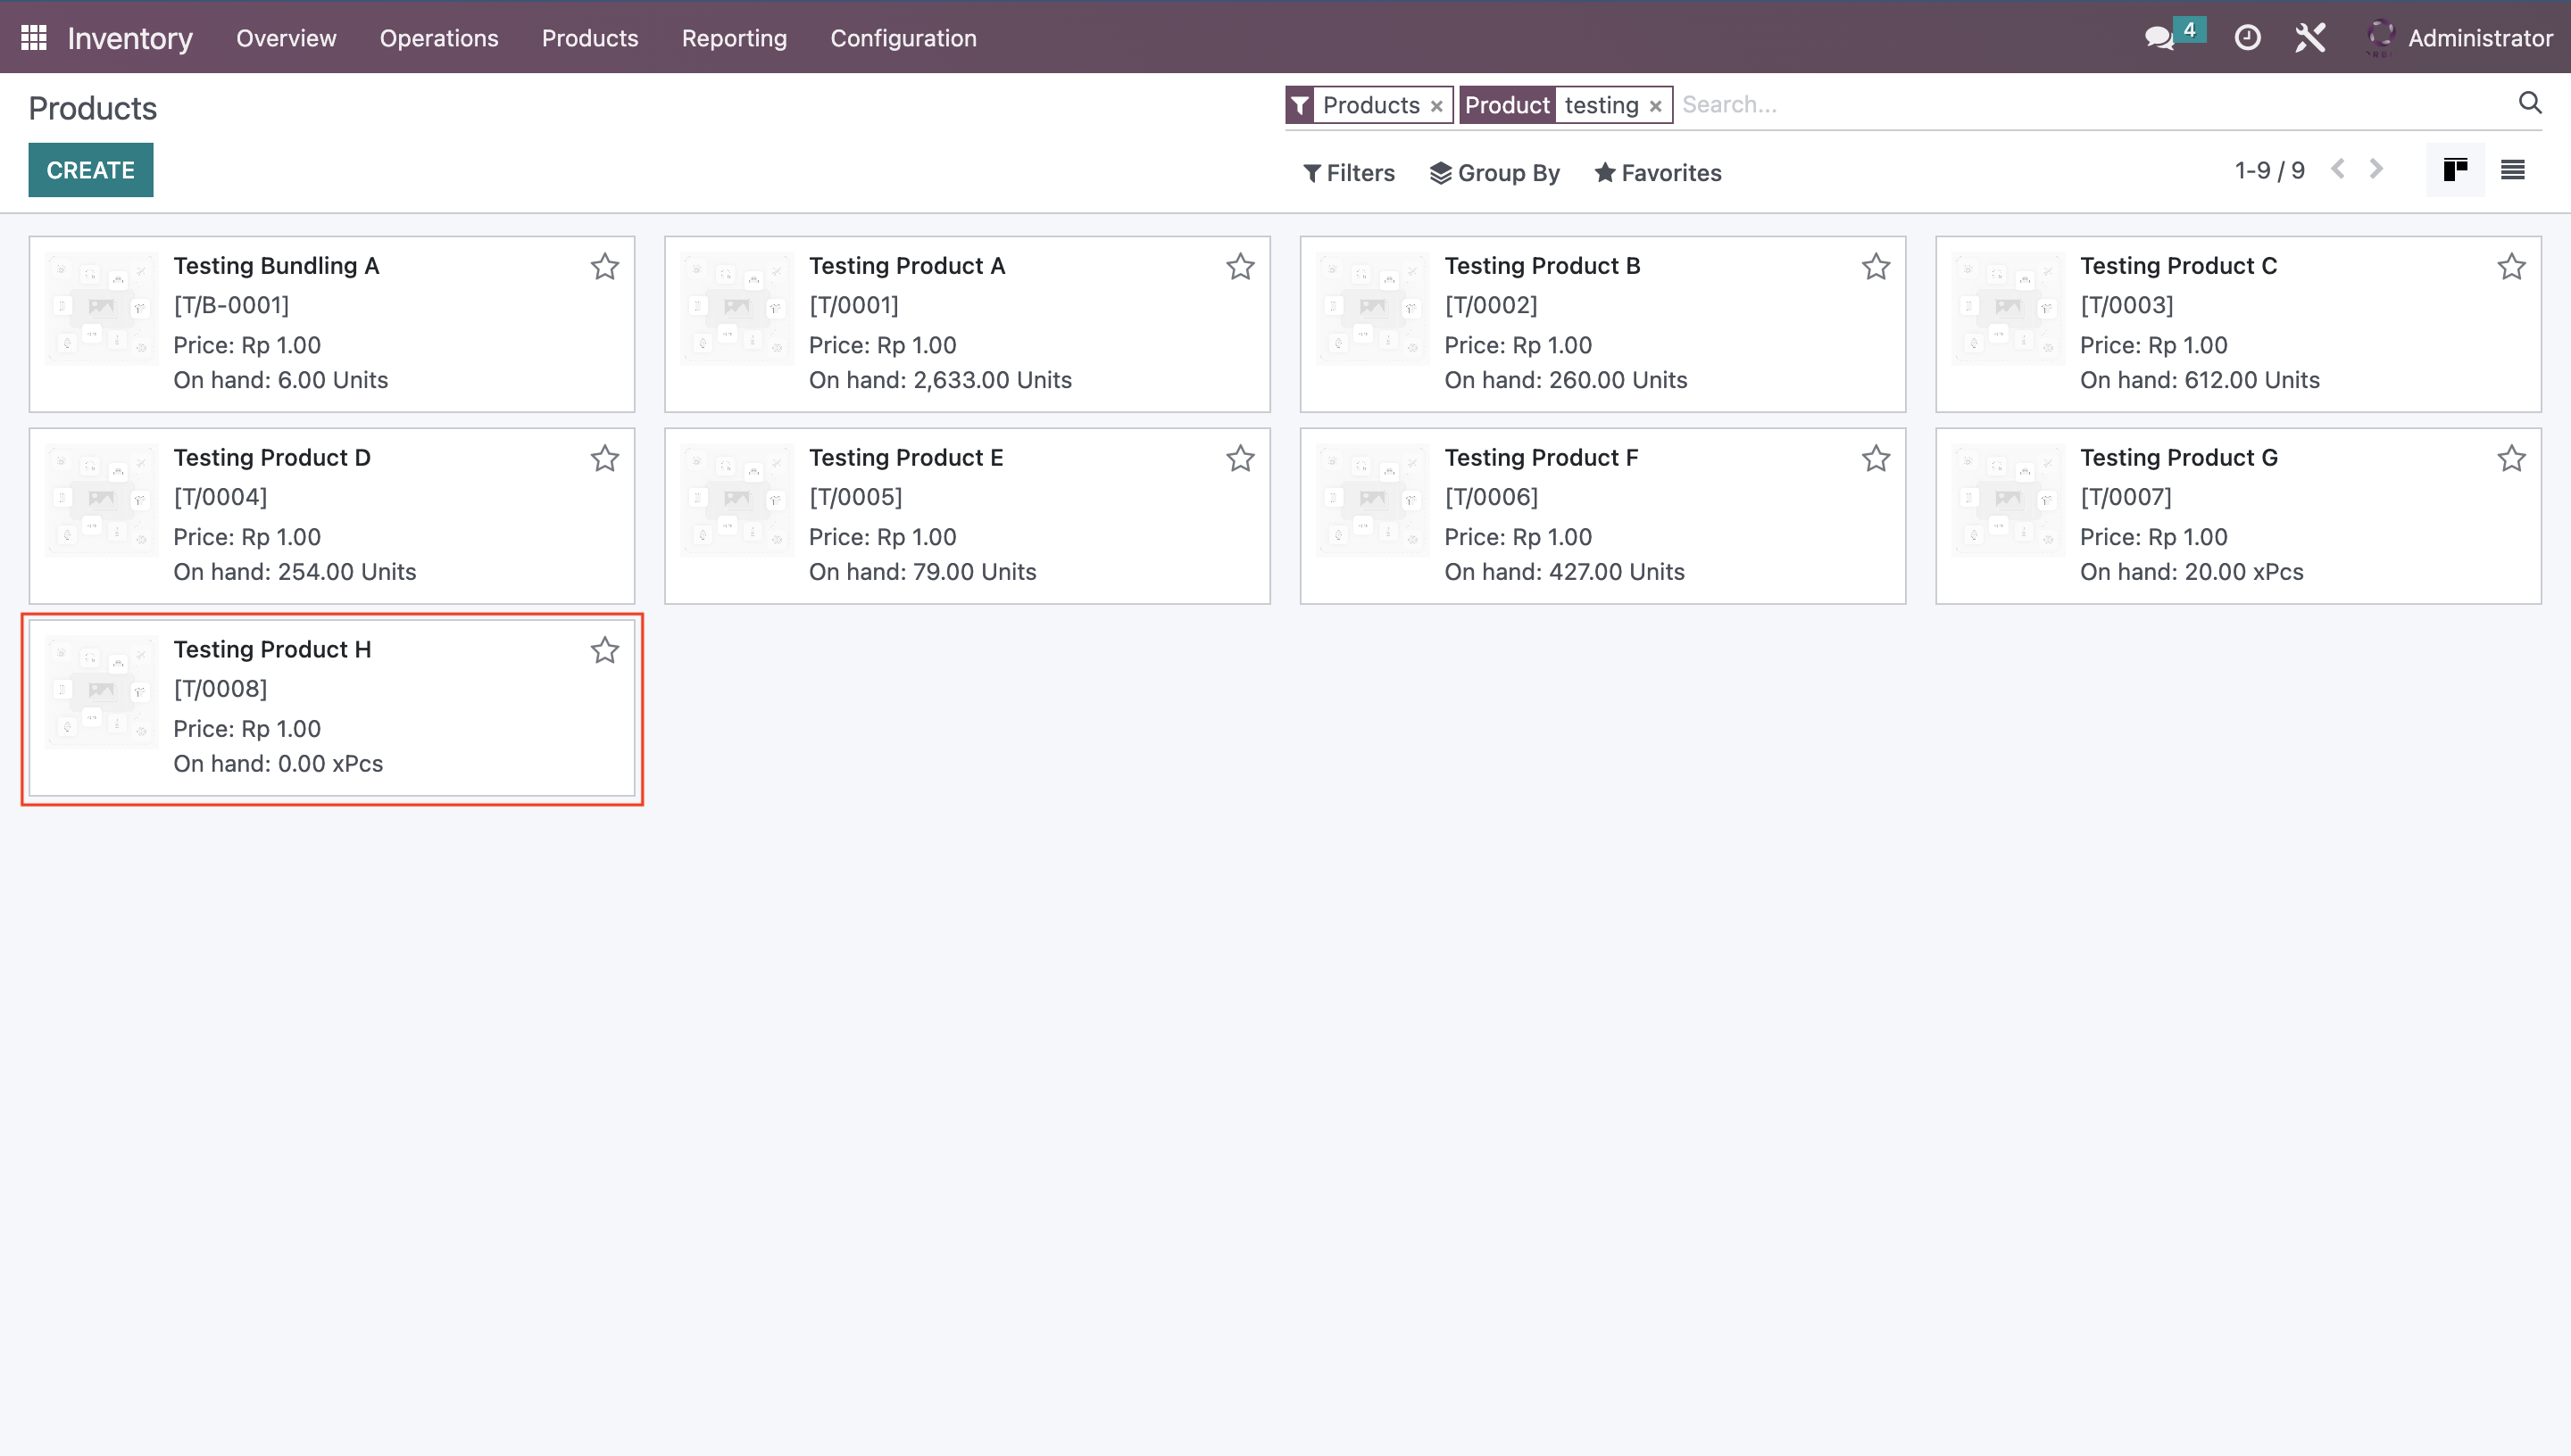Screen dimensions: 2571x1456
Task: Go to previous page arrow
Action: (x=2338, y=169)
